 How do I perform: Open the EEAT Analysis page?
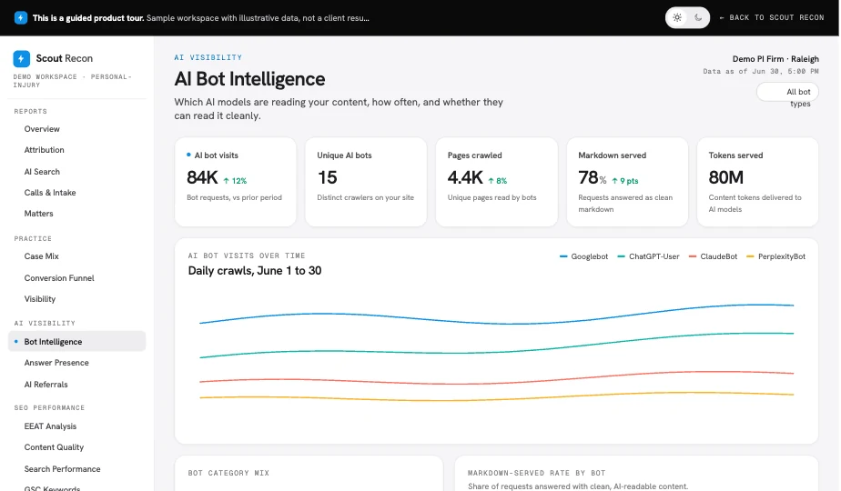[50, 426]
